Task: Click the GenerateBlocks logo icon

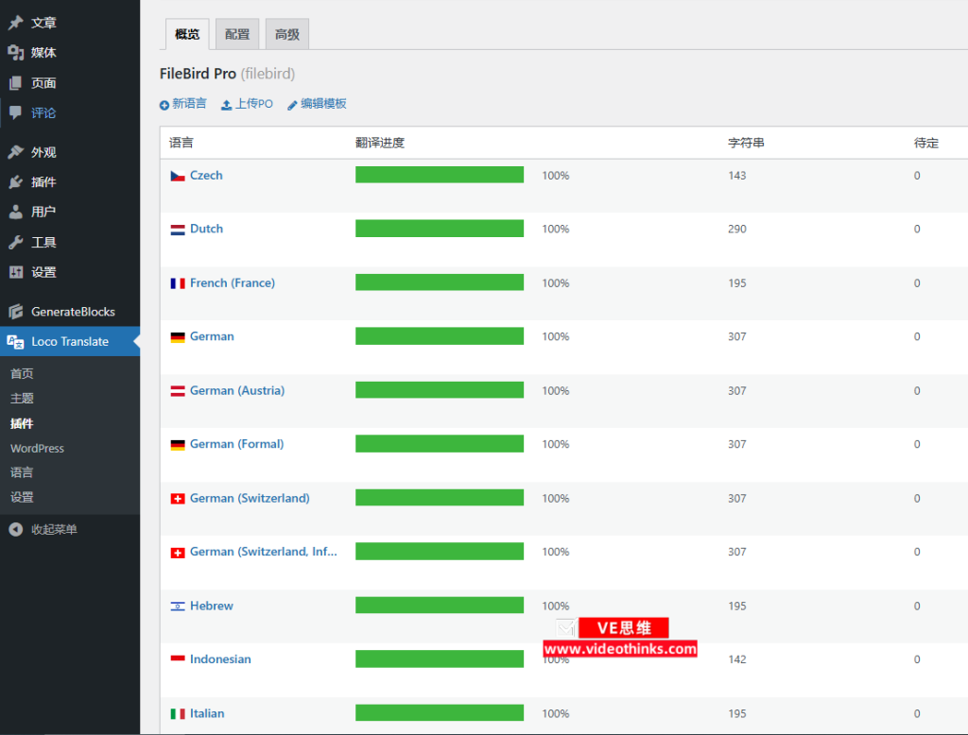Action: point(15,312)
